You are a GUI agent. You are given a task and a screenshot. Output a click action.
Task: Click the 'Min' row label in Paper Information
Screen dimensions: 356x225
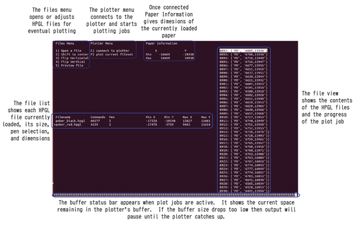[148, 54]
